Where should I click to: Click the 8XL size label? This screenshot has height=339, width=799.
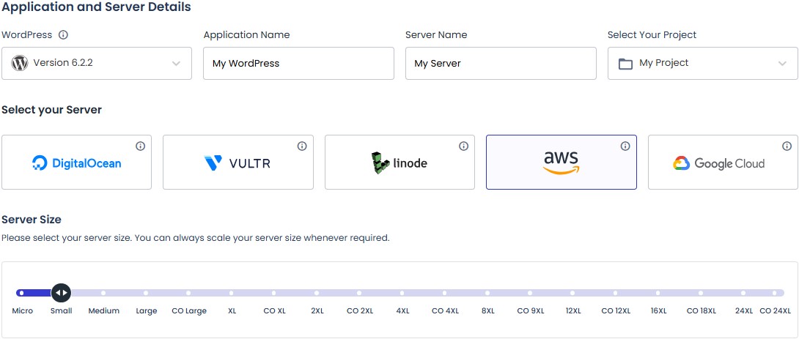tap(487, 310)
